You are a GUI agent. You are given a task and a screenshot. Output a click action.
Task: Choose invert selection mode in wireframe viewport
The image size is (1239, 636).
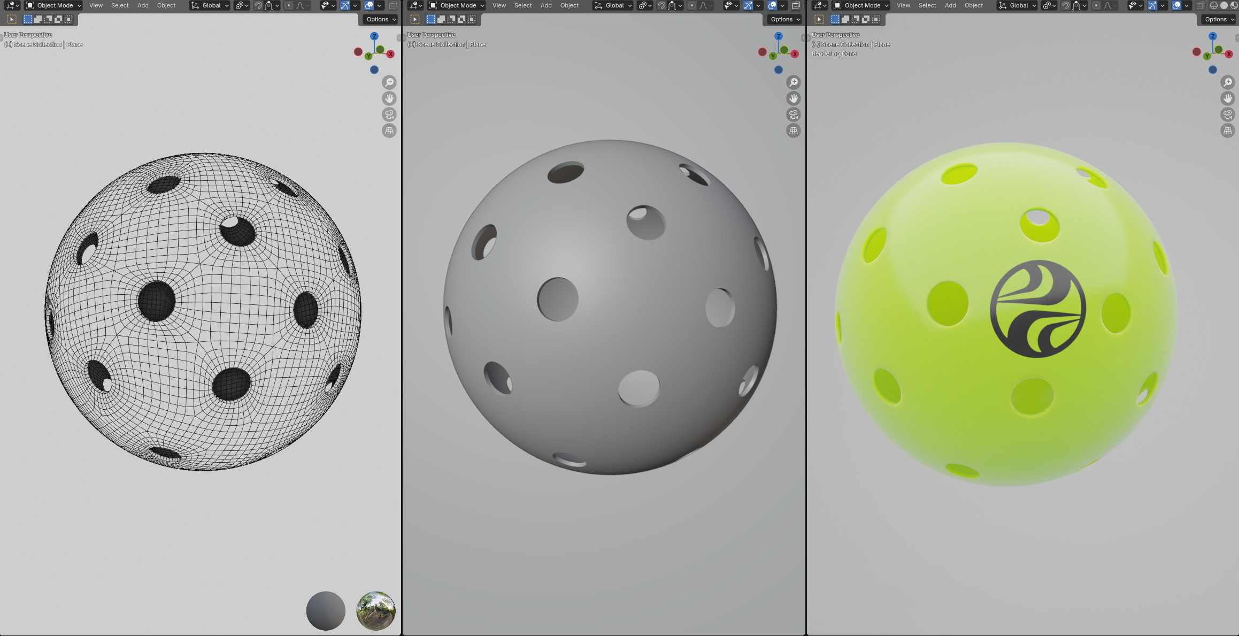pos(58,19)
